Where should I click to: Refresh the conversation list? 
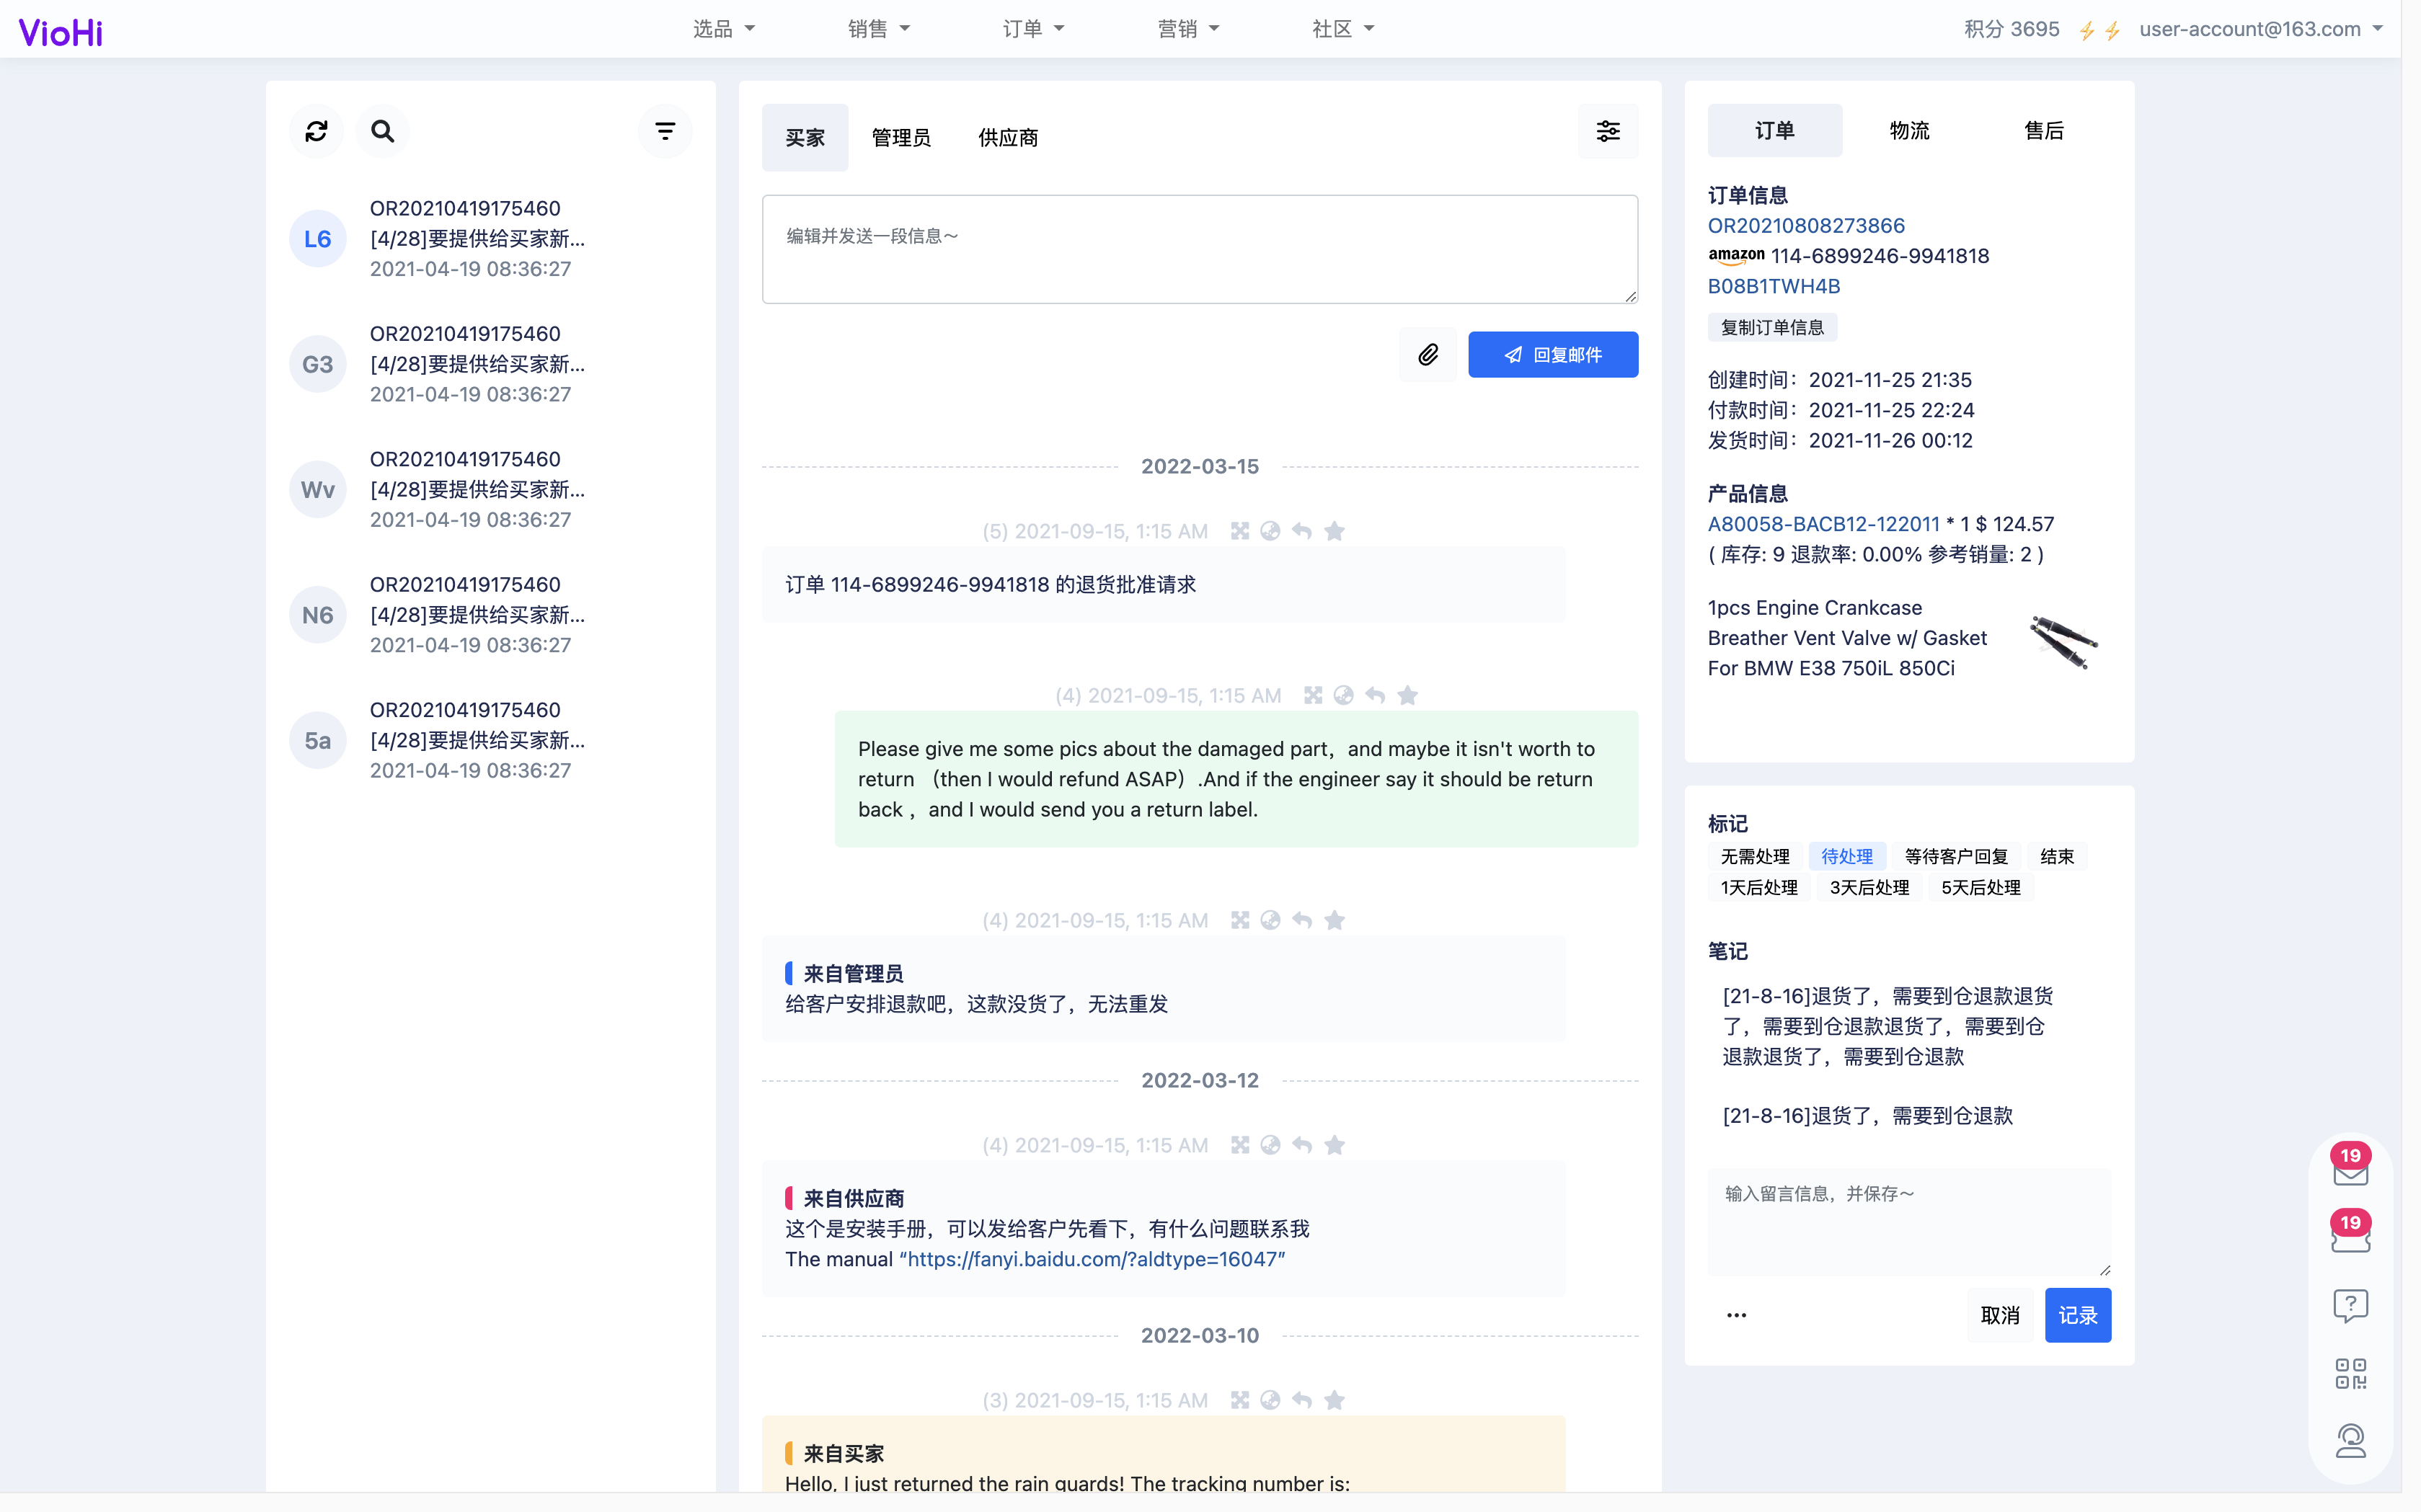pyautogui.click(x=316, y=131)
